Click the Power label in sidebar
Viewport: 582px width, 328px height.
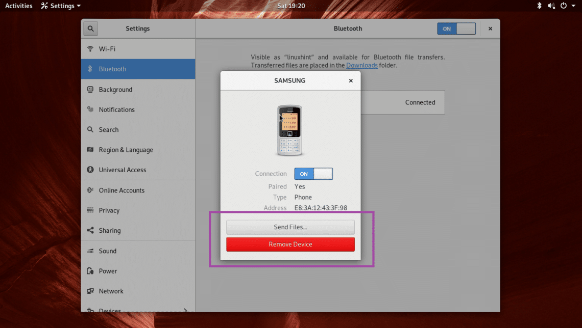tap(108, 271)
